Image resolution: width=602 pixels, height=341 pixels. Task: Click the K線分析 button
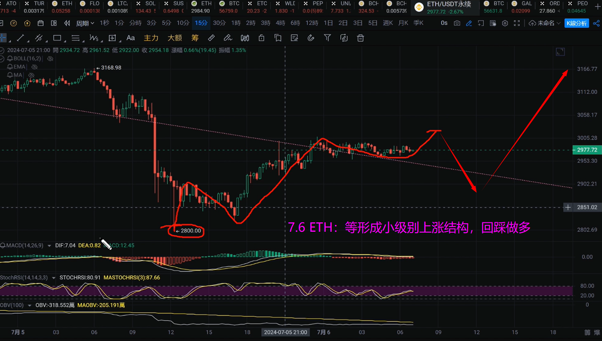tap(576, 23)
